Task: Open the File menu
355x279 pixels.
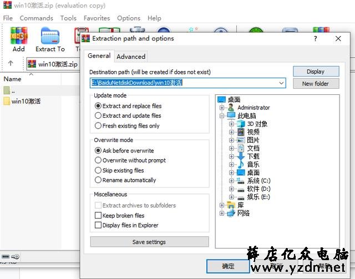Action: pyautogui.click(x=8, y=18)
